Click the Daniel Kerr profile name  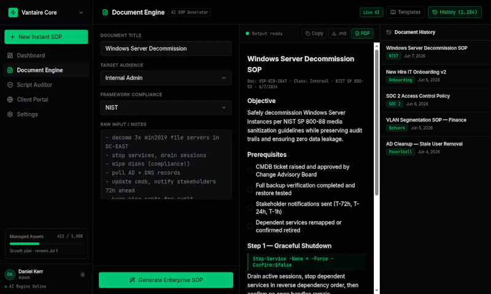coord(31,271)
